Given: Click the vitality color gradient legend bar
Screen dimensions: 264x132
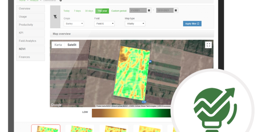Looking at the screenshot, I should coord(132,113).
